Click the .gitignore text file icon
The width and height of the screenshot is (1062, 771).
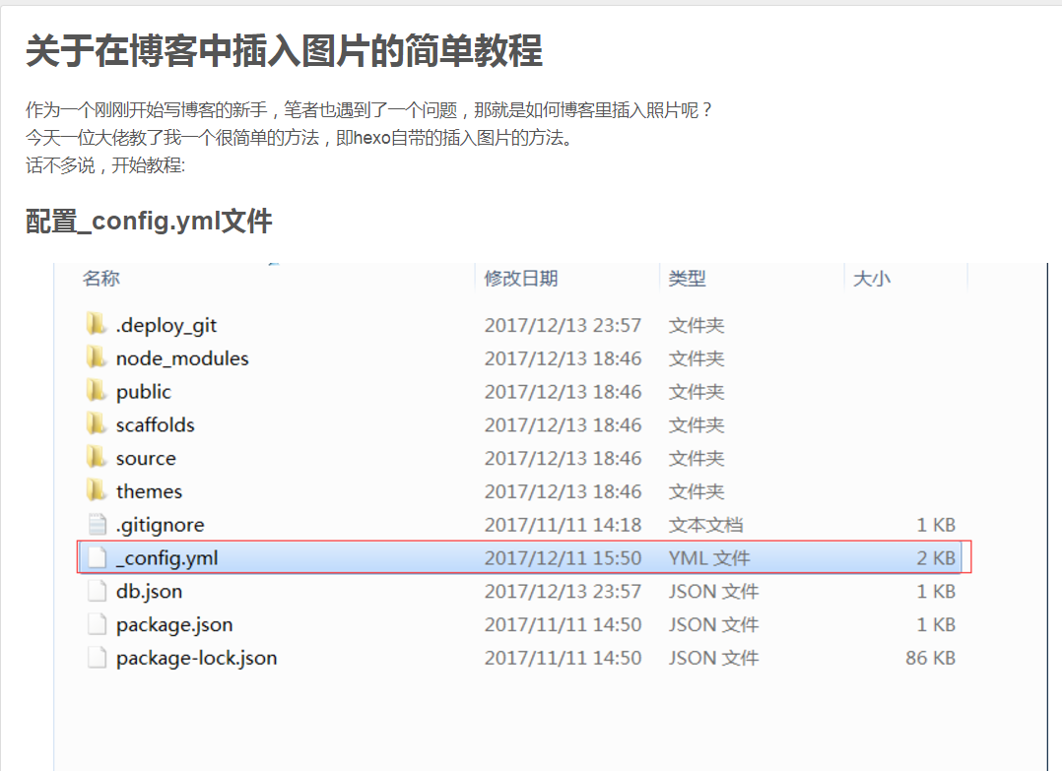tap(98, 524)
